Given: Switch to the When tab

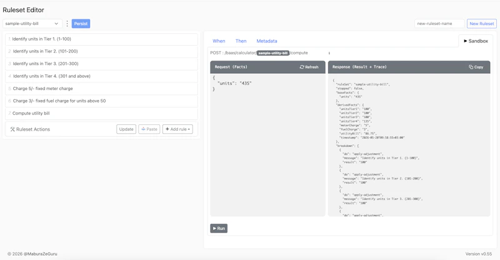Looking at the screenshot, I should click(219, 41).
